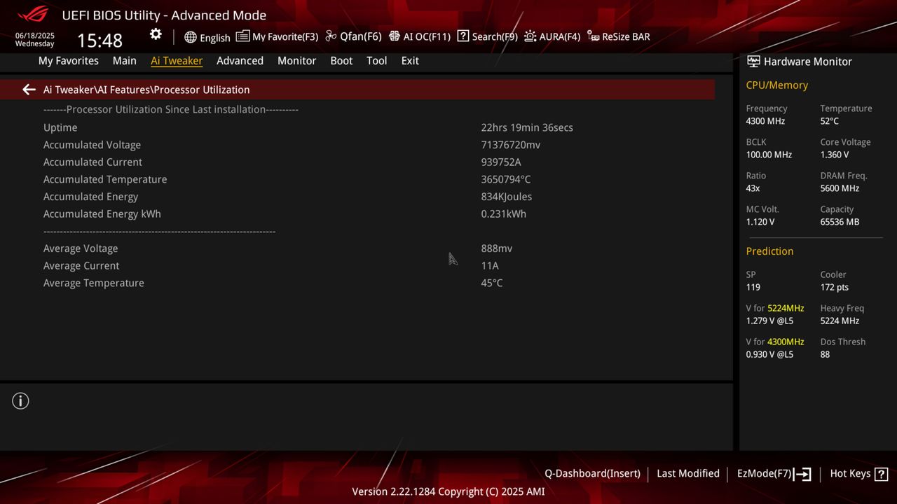Click the Hardware Monitor panel header

click(799, 62)
